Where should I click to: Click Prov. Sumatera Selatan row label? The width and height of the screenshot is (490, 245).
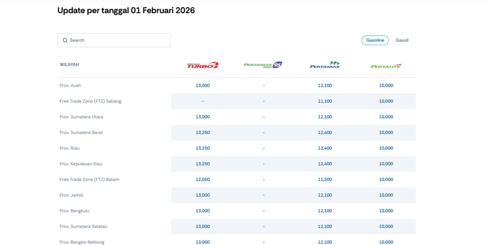[x=84, y=226]
